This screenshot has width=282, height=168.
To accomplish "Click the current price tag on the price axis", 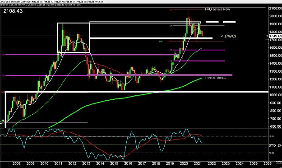I will click(x=275, y=36).
